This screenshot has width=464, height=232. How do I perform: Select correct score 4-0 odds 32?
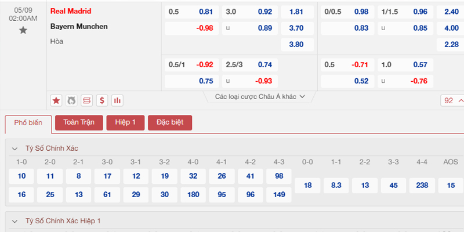tap(193, 176)
